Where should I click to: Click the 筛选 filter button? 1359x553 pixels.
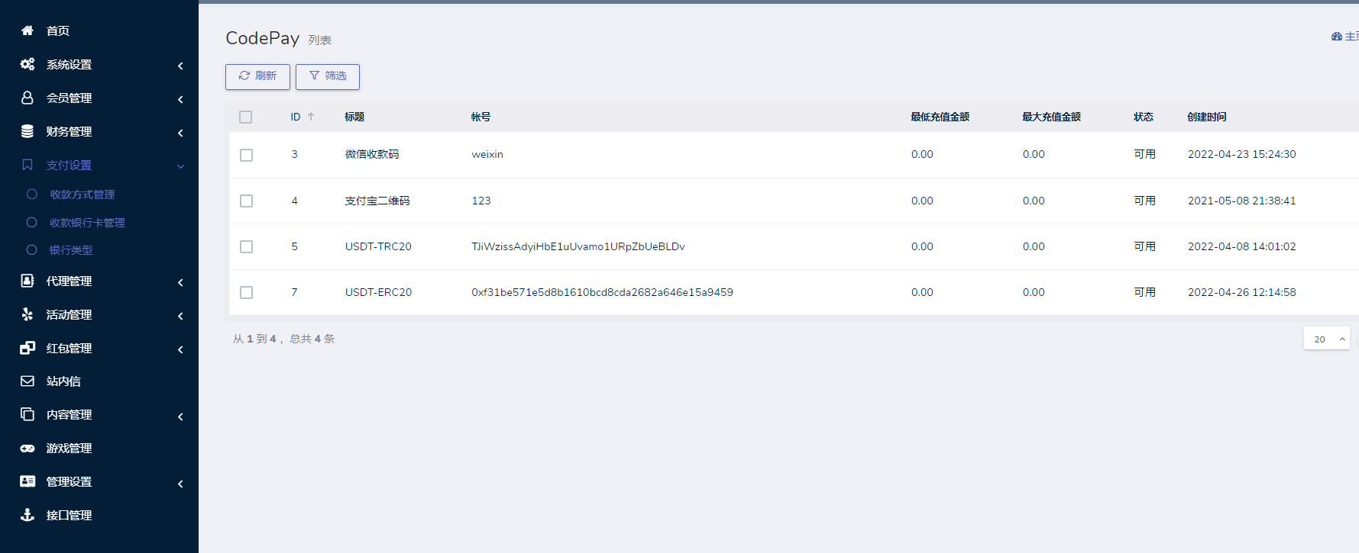(328, 76)
